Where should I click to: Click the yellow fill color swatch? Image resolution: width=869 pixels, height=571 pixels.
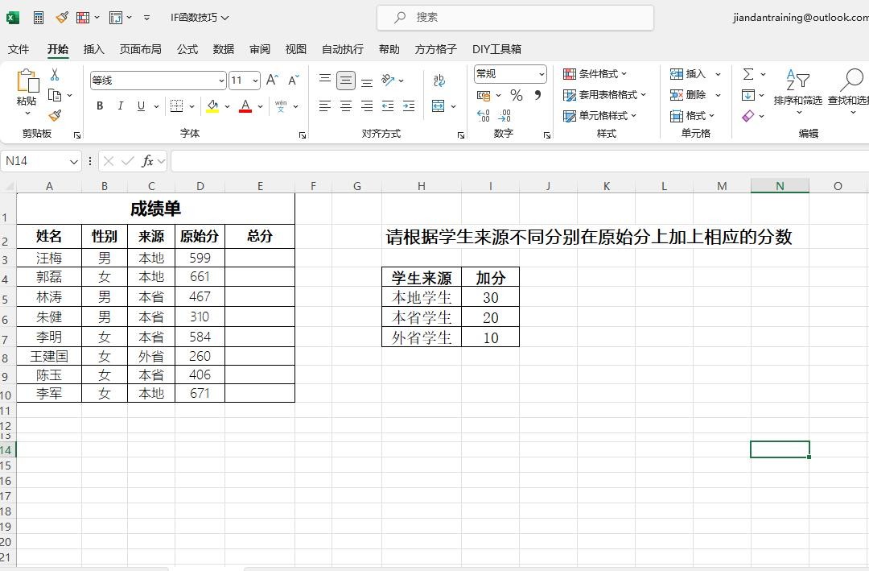pyautogui.click(x=212, y=106)
